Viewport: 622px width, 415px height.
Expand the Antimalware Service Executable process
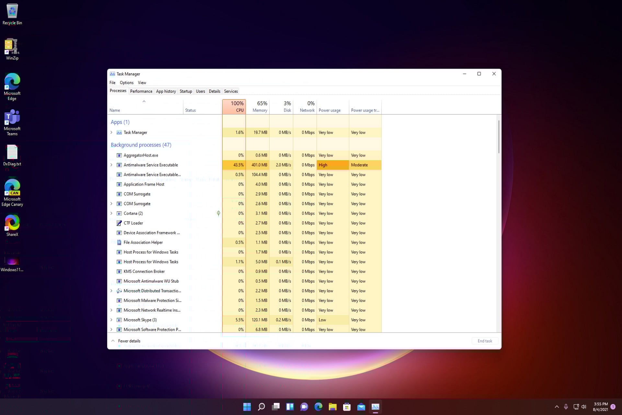click(111, 165)
